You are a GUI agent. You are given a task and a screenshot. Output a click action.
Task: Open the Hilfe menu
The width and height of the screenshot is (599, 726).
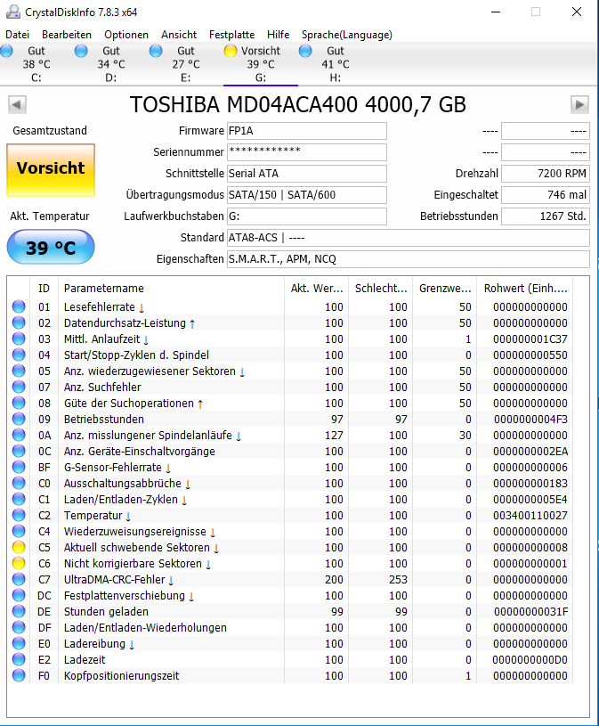pos(278,35)
